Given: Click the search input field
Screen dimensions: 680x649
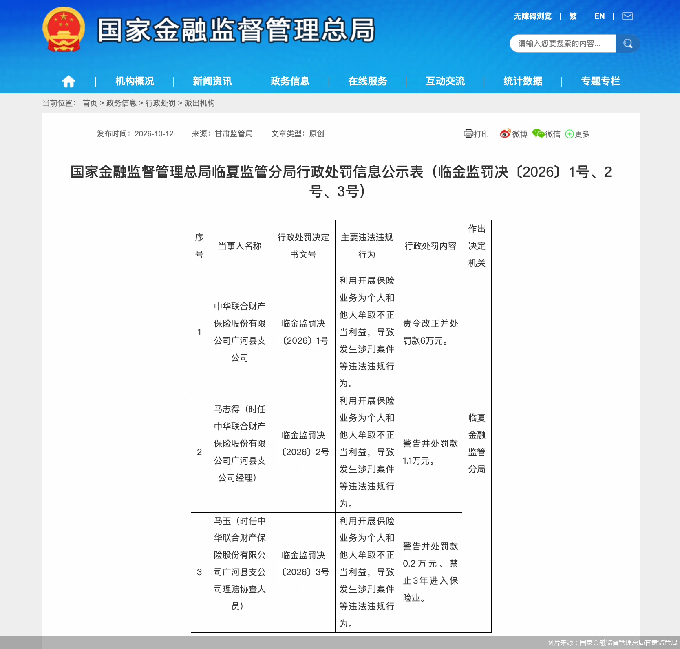Looking at the screenshot, I should click(563, 44).
